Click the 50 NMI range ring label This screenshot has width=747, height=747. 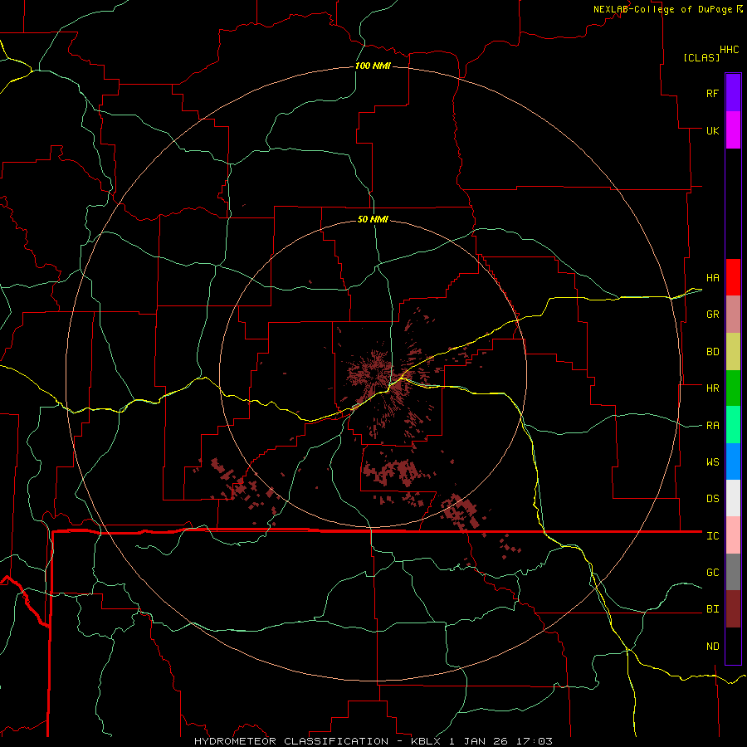click(x=373, y=219)
